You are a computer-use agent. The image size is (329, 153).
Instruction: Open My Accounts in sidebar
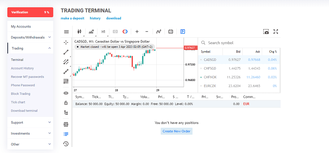click(21, 27)
